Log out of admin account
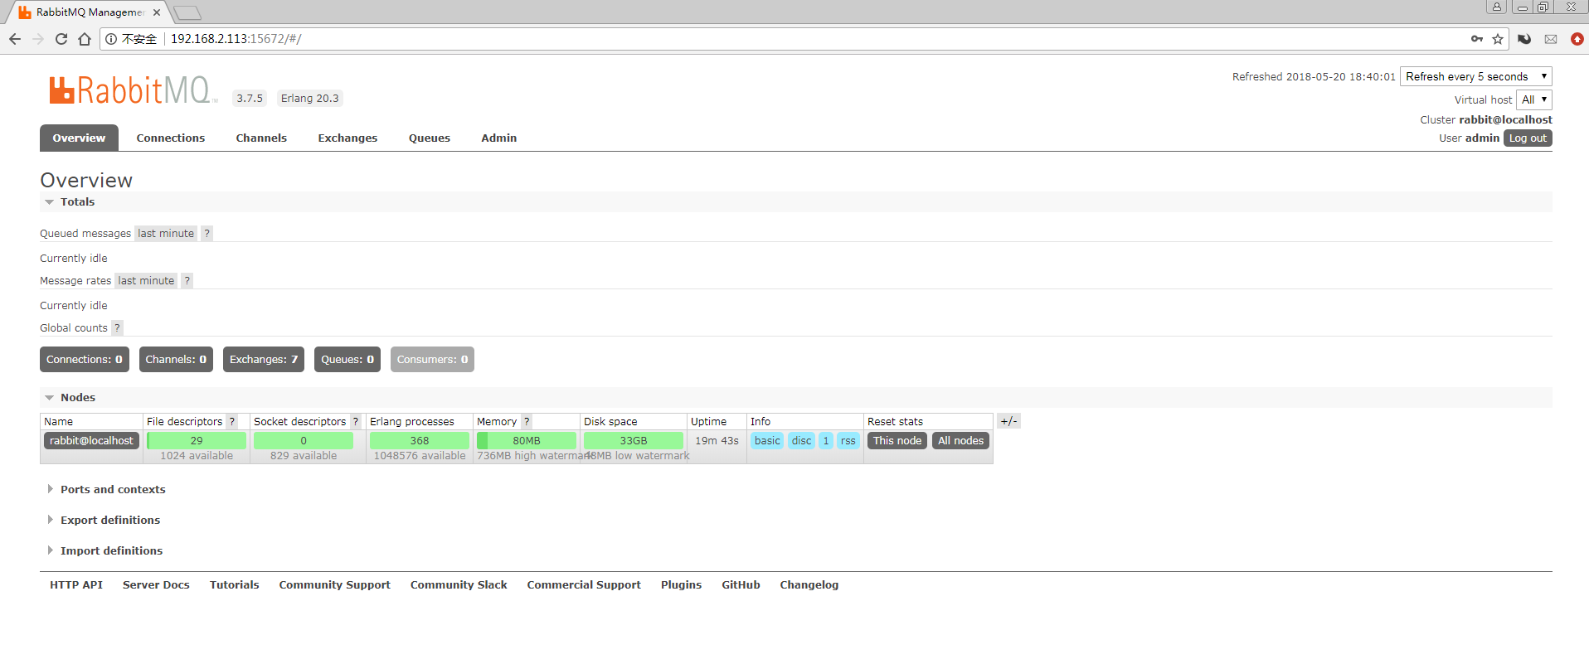The width and height of the screenshot is (1589, 664). point(1528,138)
